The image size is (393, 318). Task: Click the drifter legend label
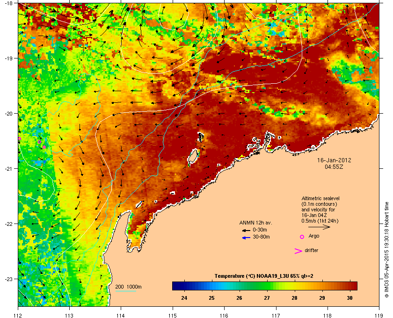point(311,250)
